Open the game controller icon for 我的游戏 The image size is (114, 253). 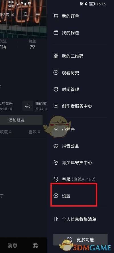point(27,106)
